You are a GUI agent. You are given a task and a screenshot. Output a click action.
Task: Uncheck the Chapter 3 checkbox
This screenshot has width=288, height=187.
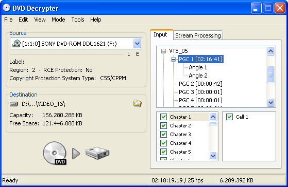coord(163,134)
